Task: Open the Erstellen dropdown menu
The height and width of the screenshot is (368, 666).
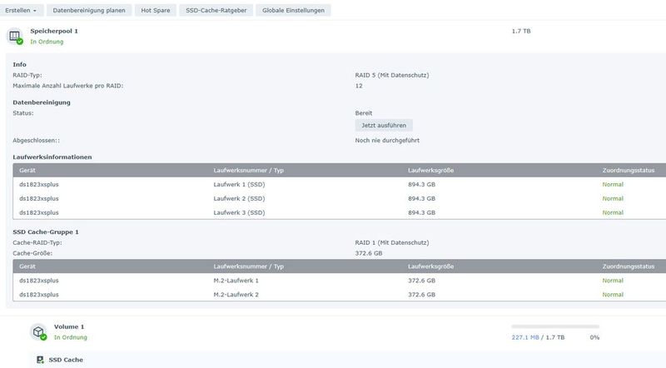Action: click(22, 10)
